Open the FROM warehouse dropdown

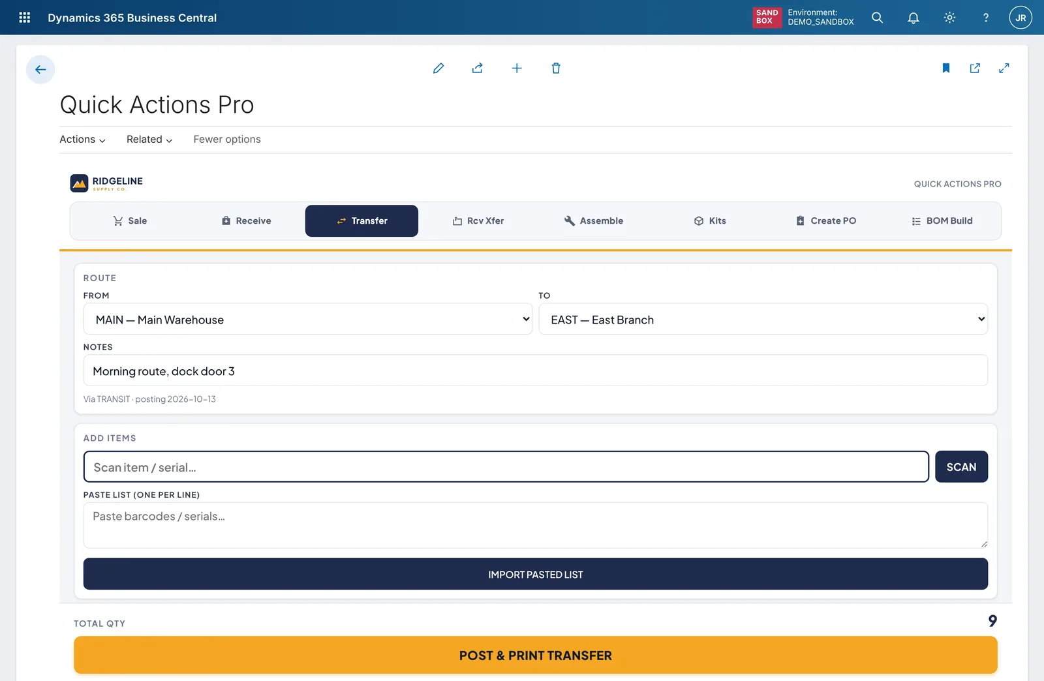pos(308,319)
